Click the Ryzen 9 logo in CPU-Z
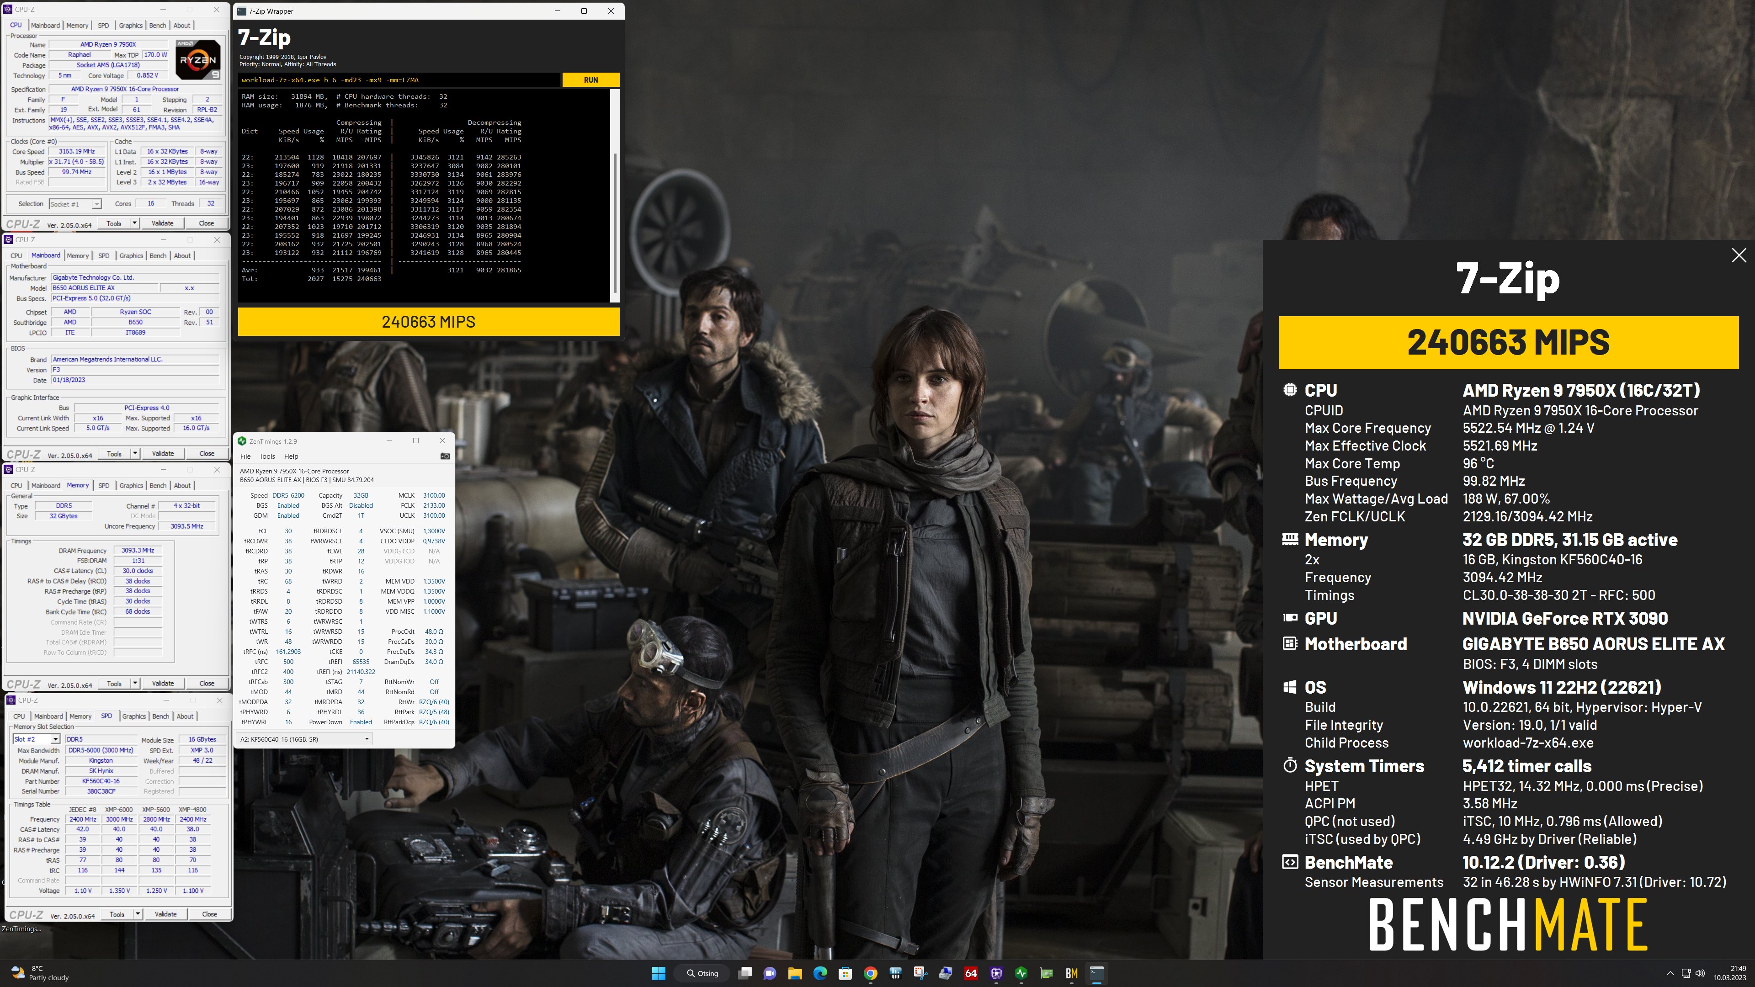Image resolution: width=1755 pixels, height=987 pixels. pyautogui.click(x=197, y=59)
